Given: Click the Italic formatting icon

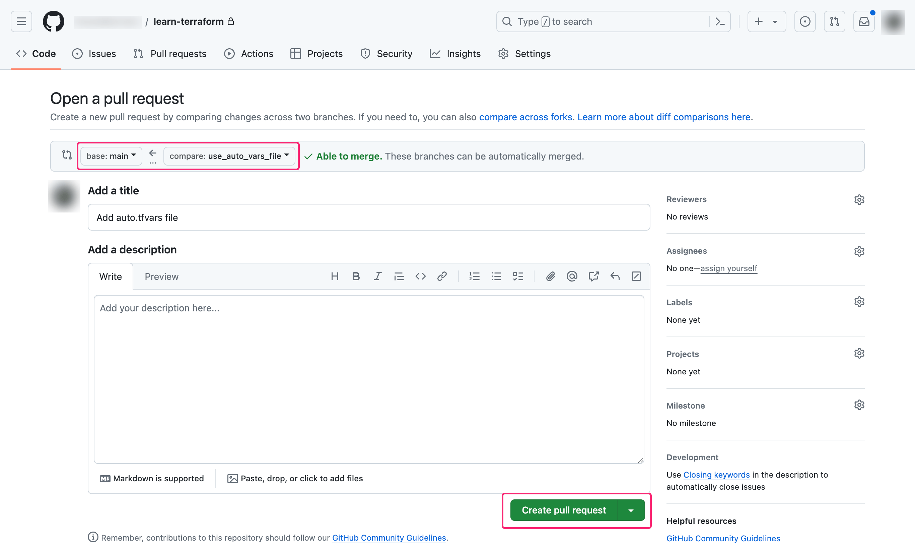Looking at the screenshot, I should [377, 277].
